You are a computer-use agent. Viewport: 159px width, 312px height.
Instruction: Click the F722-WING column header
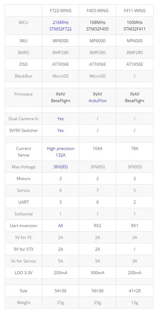click(x=60, y=10)
